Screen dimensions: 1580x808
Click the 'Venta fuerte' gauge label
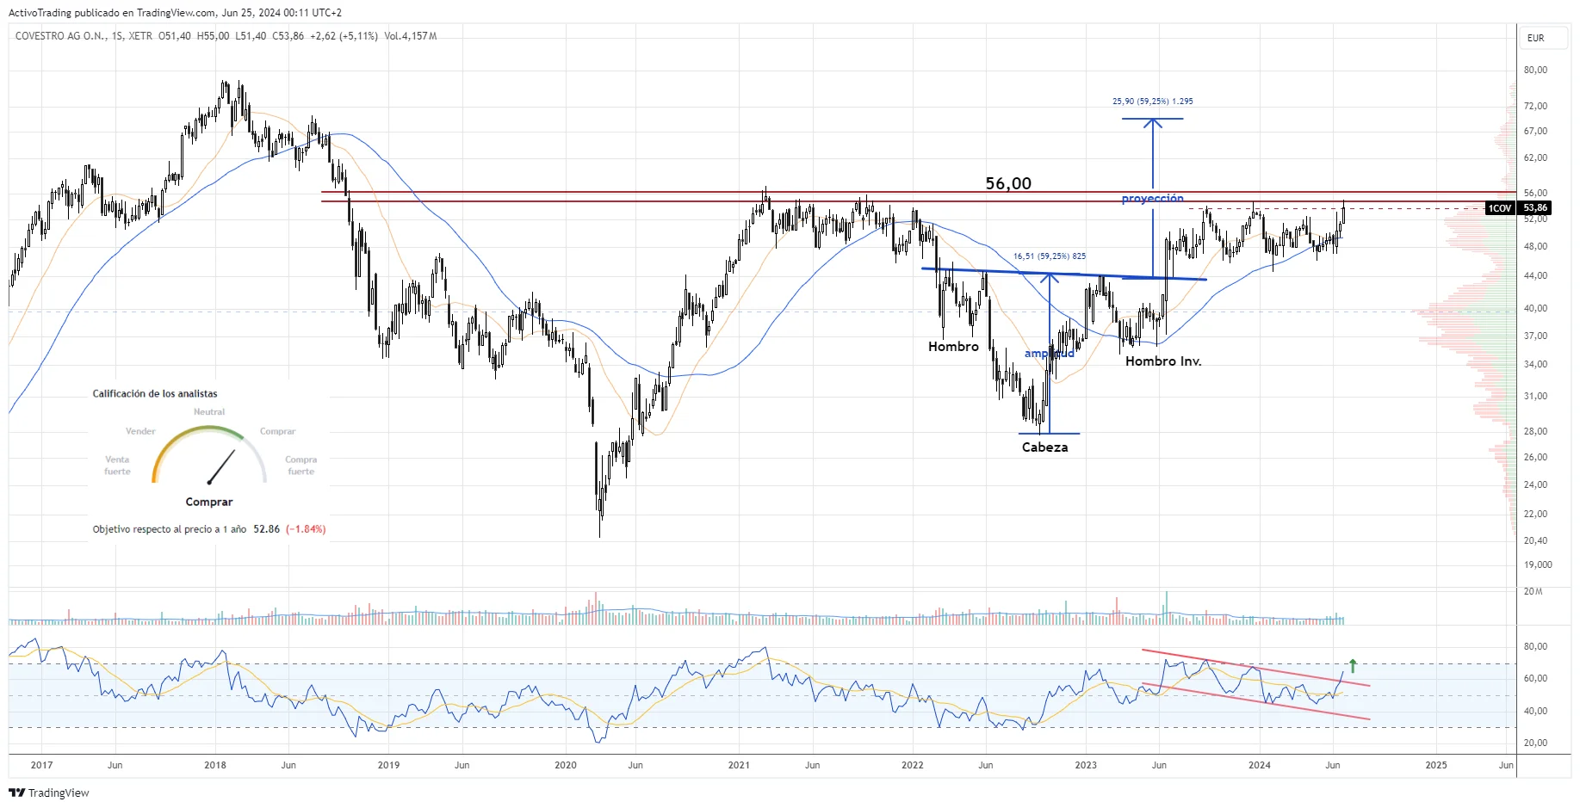pos(117,466)
